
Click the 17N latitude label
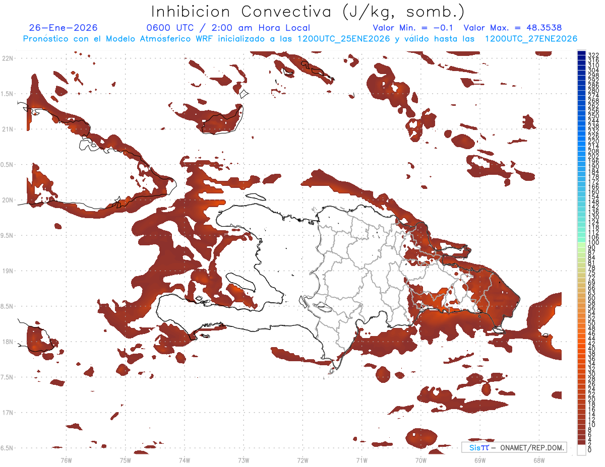click(x=7, y=413)
